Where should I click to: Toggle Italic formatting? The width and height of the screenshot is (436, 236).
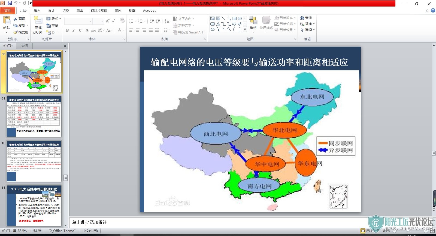pyautogui.click(x=74, y=30)
